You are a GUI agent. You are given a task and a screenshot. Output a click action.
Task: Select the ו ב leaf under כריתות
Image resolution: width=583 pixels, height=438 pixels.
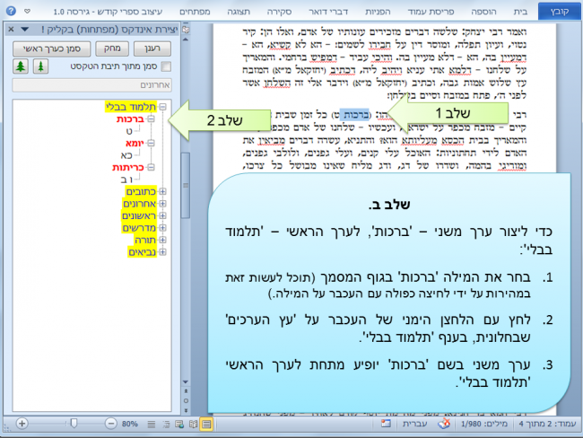coord(126,180)
